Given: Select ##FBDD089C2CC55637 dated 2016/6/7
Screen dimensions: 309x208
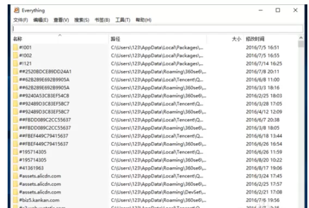Looking at the screenshot, I should click(x=45, y=120).
